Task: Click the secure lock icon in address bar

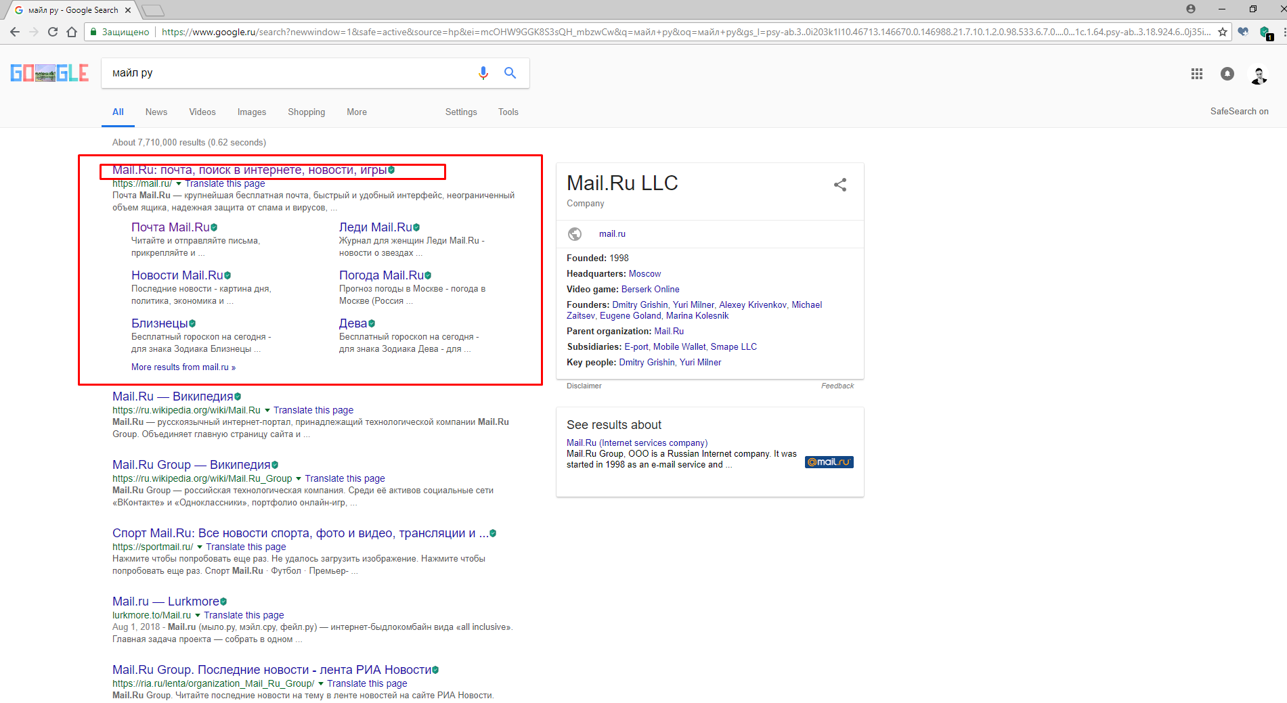Action: point(93,32)
